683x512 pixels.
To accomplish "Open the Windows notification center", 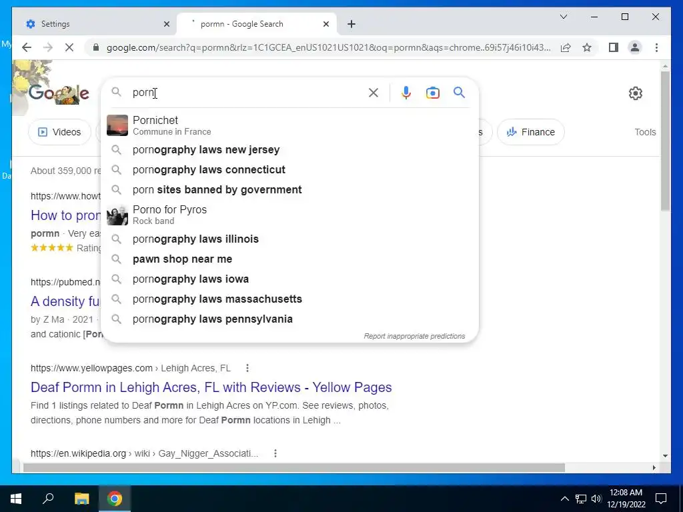I will (x=661, y=499).
